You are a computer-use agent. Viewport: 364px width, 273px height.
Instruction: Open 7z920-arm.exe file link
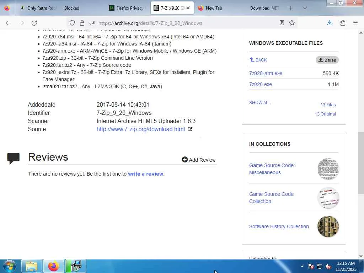point(266,73)
